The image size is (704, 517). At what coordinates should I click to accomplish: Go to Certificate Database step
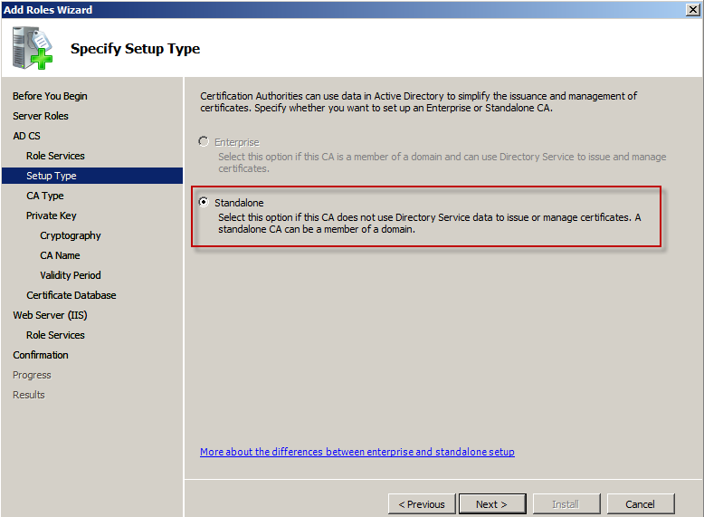click(71, 295)
